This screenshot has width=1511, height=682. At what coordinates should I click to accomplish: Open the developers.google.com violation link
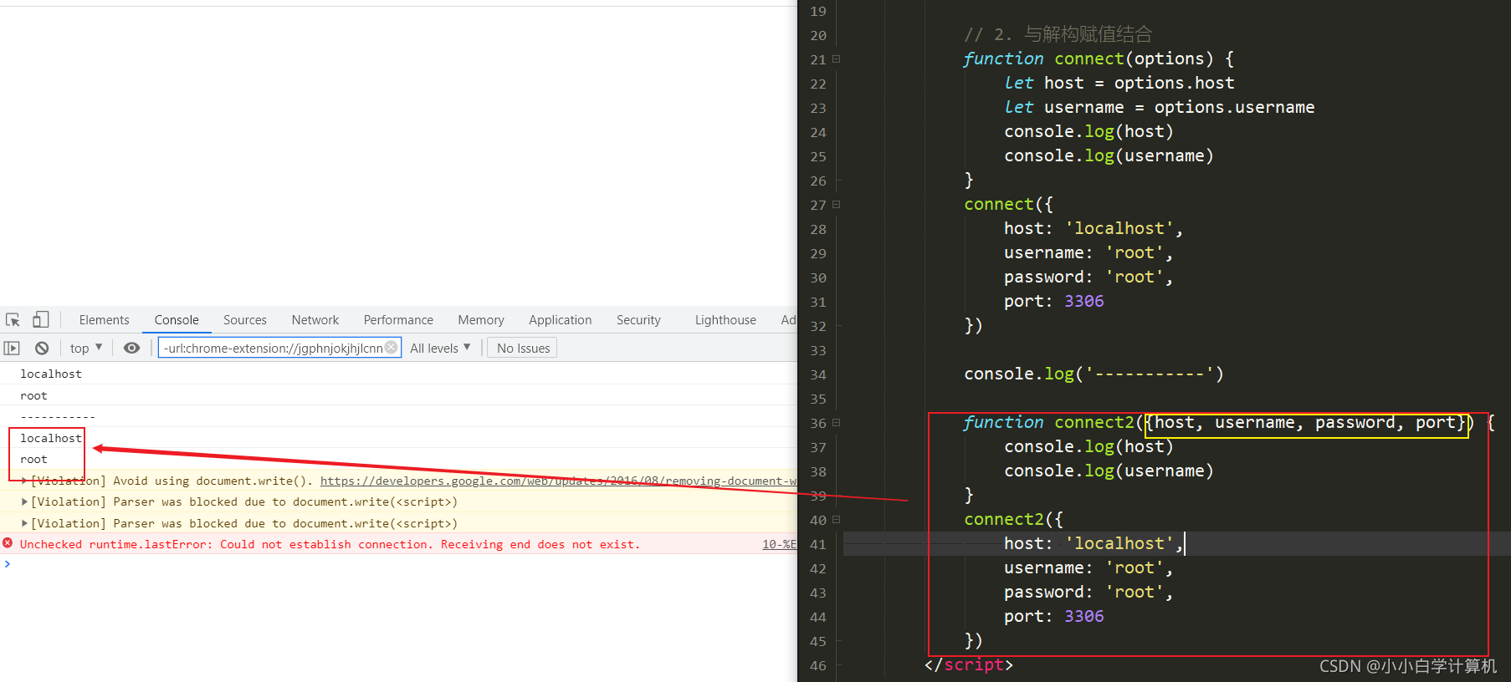coord(558,481)
